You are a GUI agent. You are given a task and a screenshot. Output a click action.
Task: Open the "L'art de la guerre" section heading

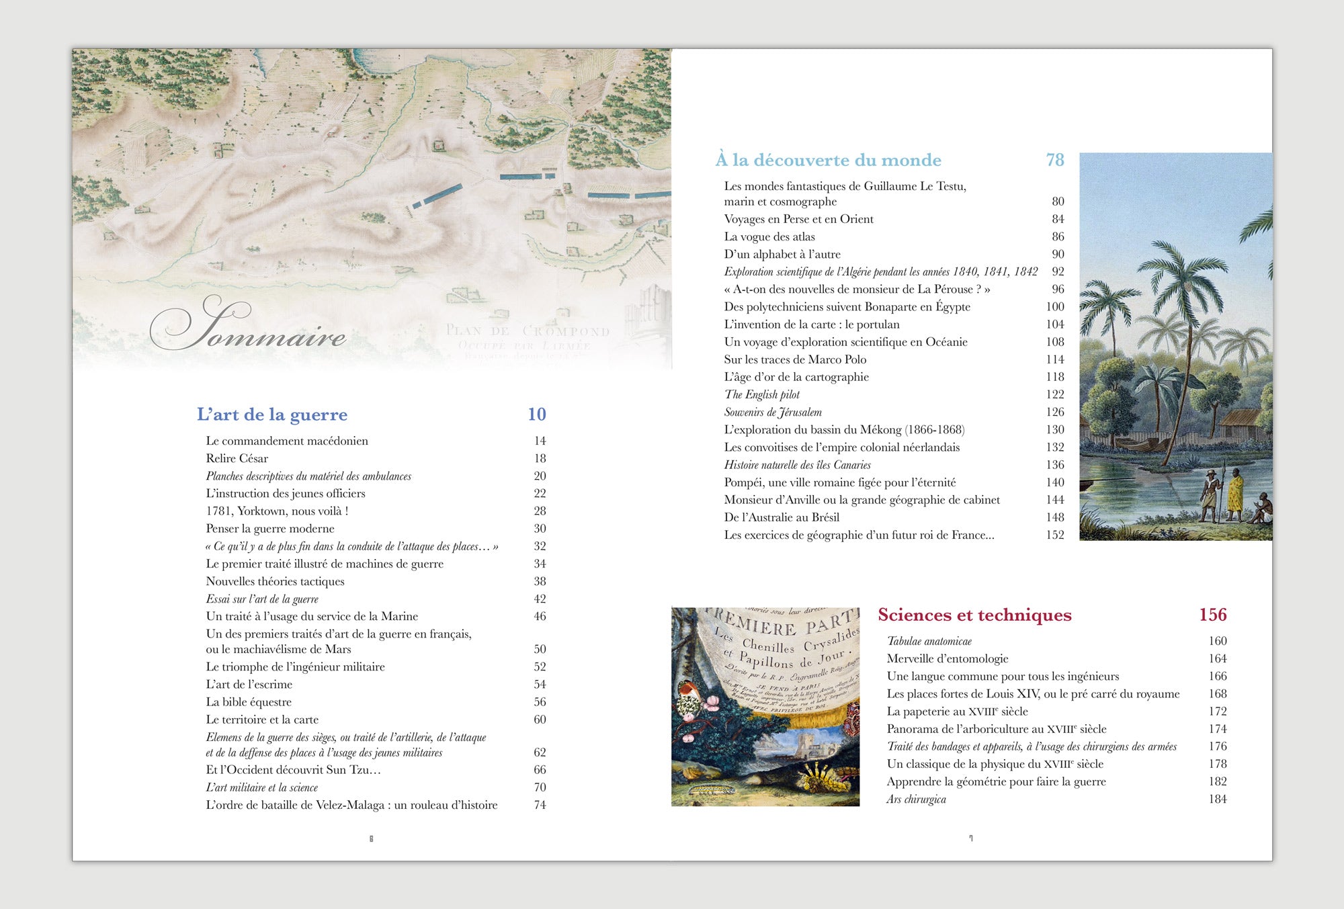pyautogui.click(x=272, y=415)
